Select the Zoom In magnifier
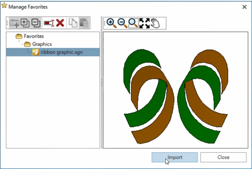Image resolution: width=252 pixels, height=169 pixels. point(111,23)
